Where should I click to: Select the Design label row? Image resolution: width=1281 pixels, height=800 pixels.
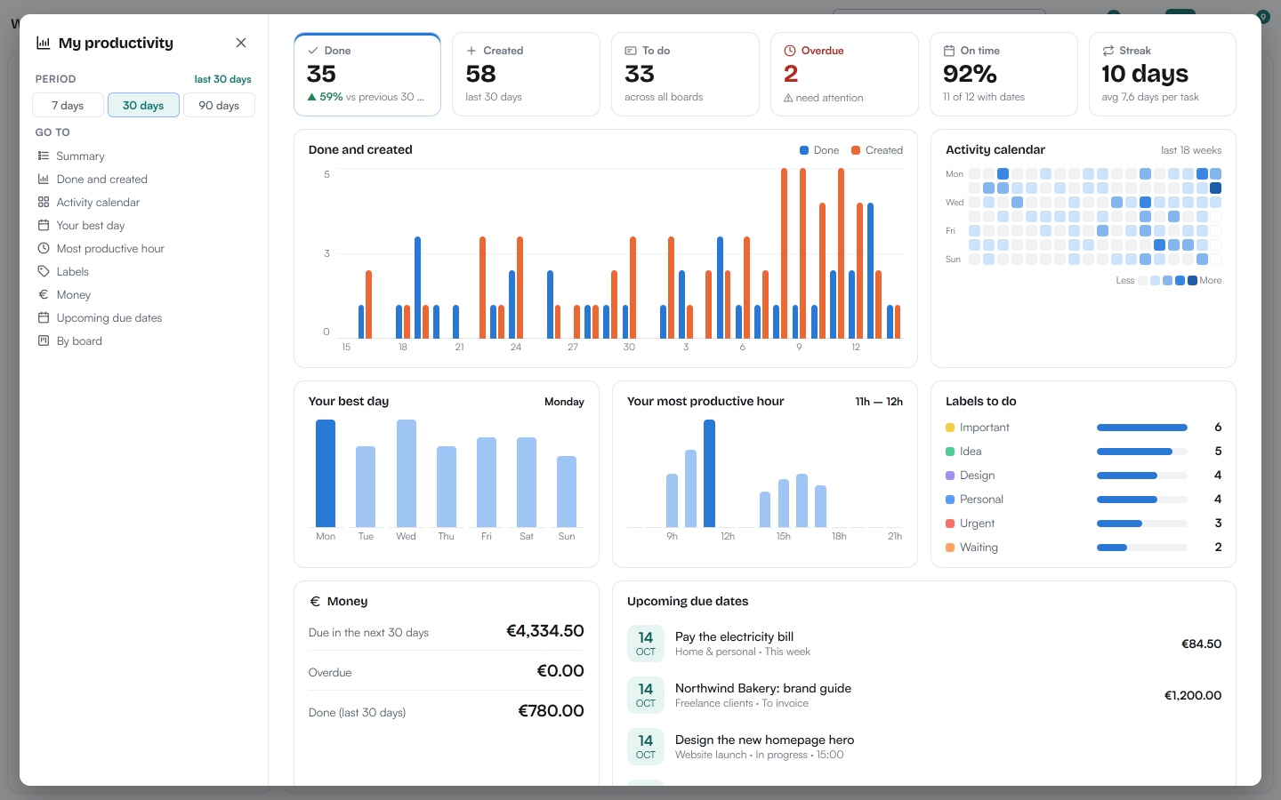(x=1084, y=476)
